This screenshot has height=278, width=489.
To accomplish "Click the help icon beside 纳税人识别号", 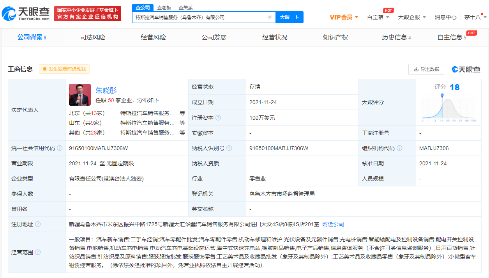I will (229, 148).
